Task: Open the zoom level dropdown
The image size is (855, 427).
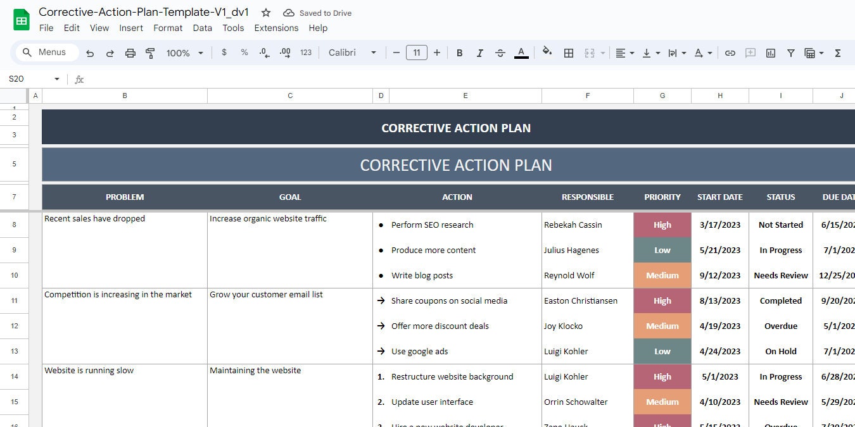Action: [x=184, y=53]
